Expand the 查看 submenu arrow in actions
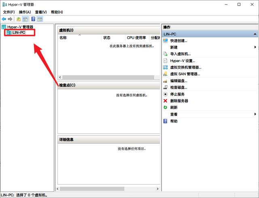Screen dimensions: 259x198 [255, 114]
